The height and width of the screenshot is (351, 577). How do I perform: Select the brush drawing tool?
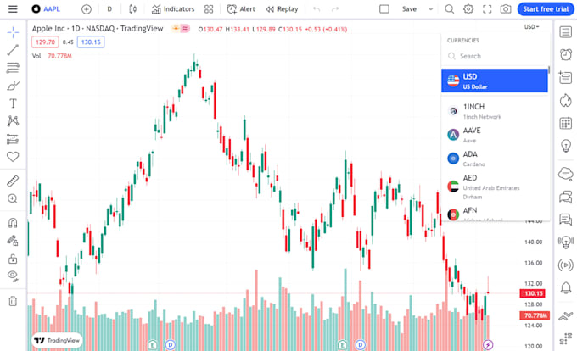[13, 86]
